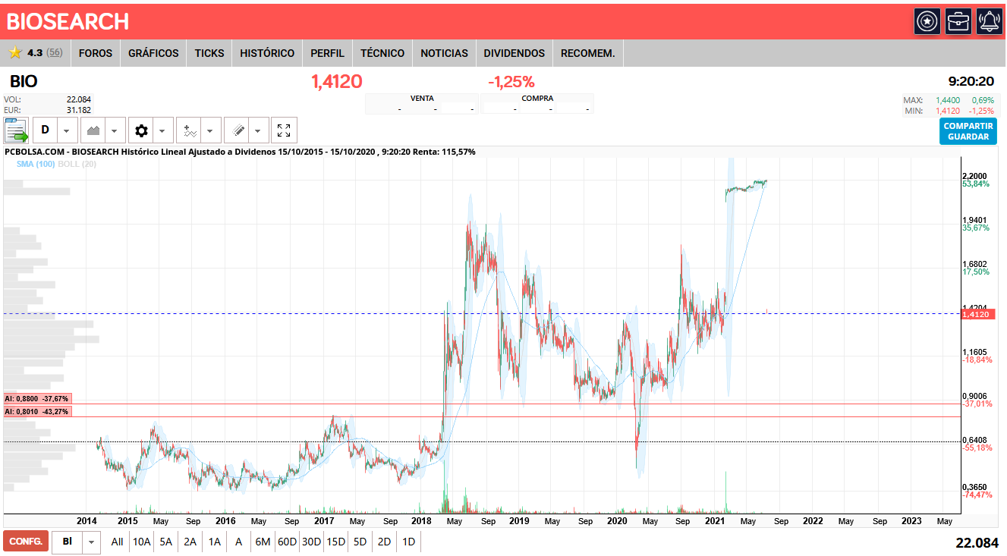Image resolution: width=1007 pixels, height=556 pixels.
Task: Click the BIOSEARCH header title
Action: (x=68, y=22)
